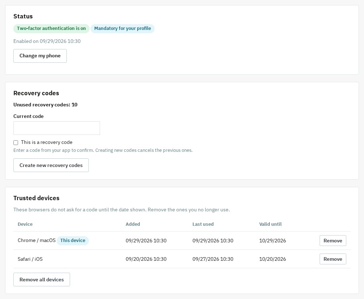This screenshot has height=299, width=364.
Task: Select the 'Mandatory for your profile' badge
Action: point(122,28)
